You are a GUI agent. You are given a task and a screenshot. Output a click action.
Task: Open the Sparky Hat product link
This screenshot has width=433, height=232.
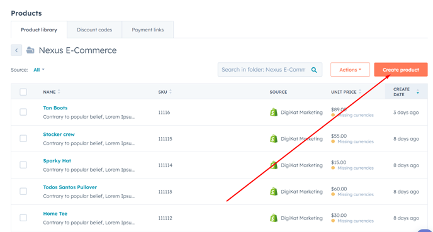(x=57, y=161)
